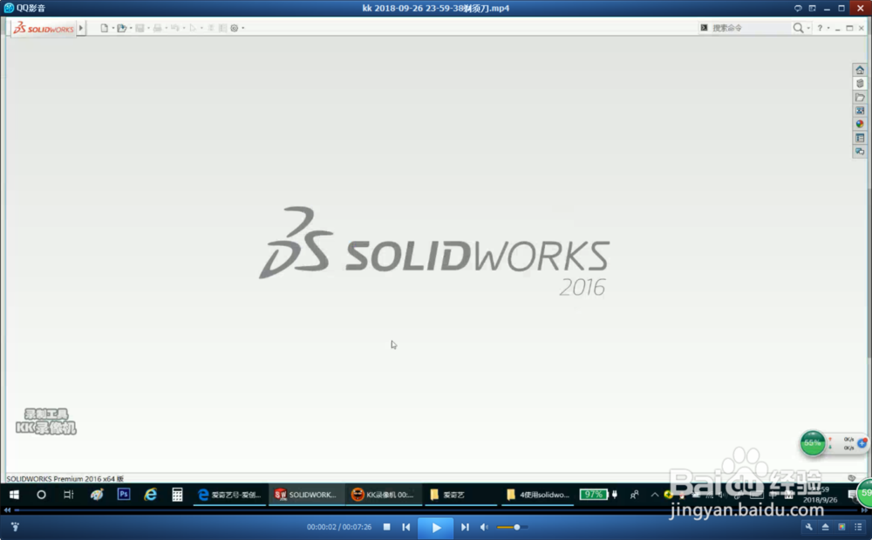
Task: Mute the QQ Player volume speaker
Action: pyautogui.click(x=484, y=527)
